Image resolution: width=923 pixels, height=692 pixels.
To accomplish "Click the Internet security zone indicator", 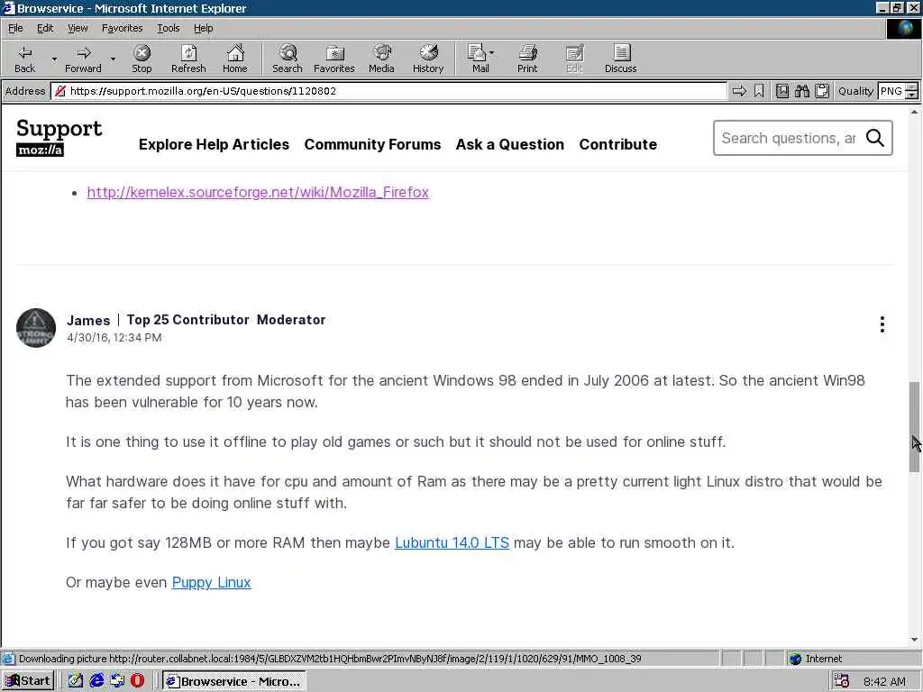I will [816, 659].
